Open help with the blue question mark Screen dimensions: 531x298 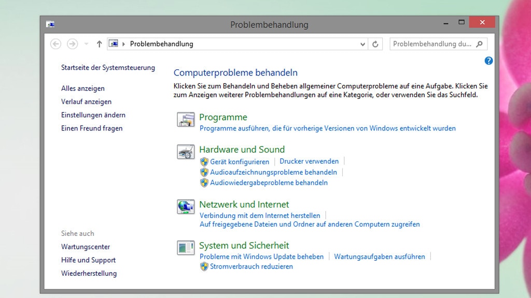(488, 61)
